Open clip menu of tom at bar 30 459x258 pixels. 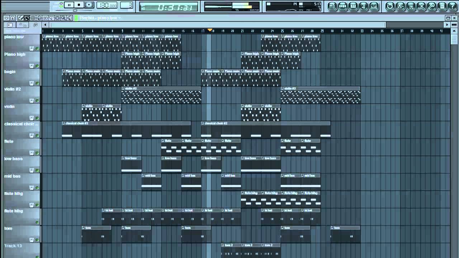[x=332, y=228]
